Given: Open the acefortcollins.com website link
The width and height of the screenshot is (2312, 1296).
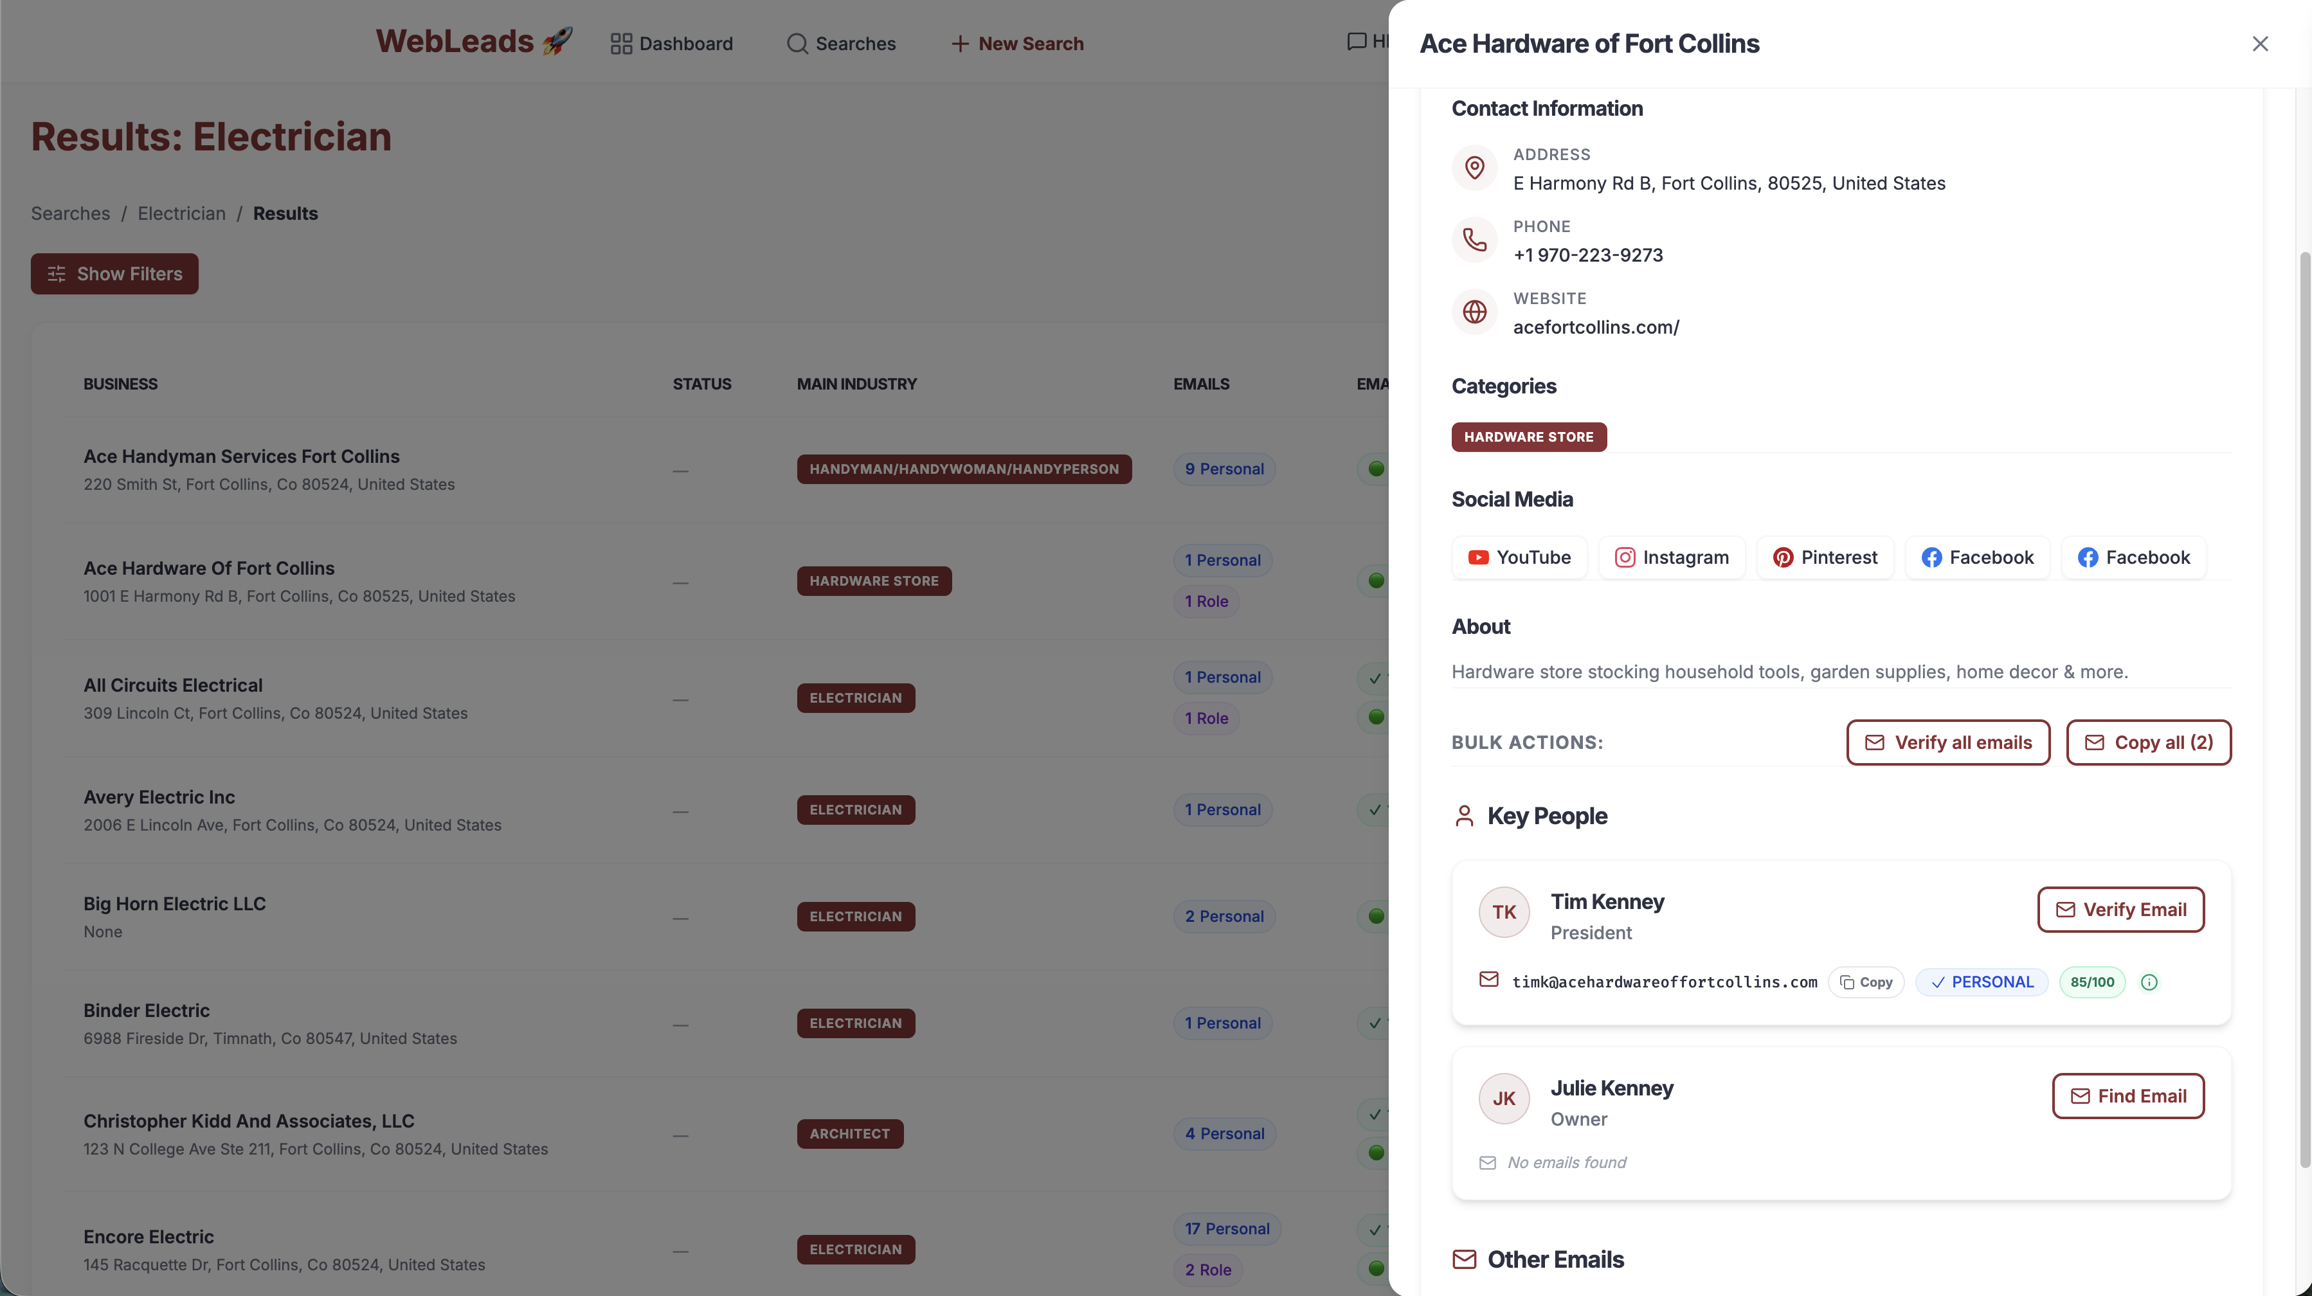Looking at the screenshot, I should (1596, 328).
